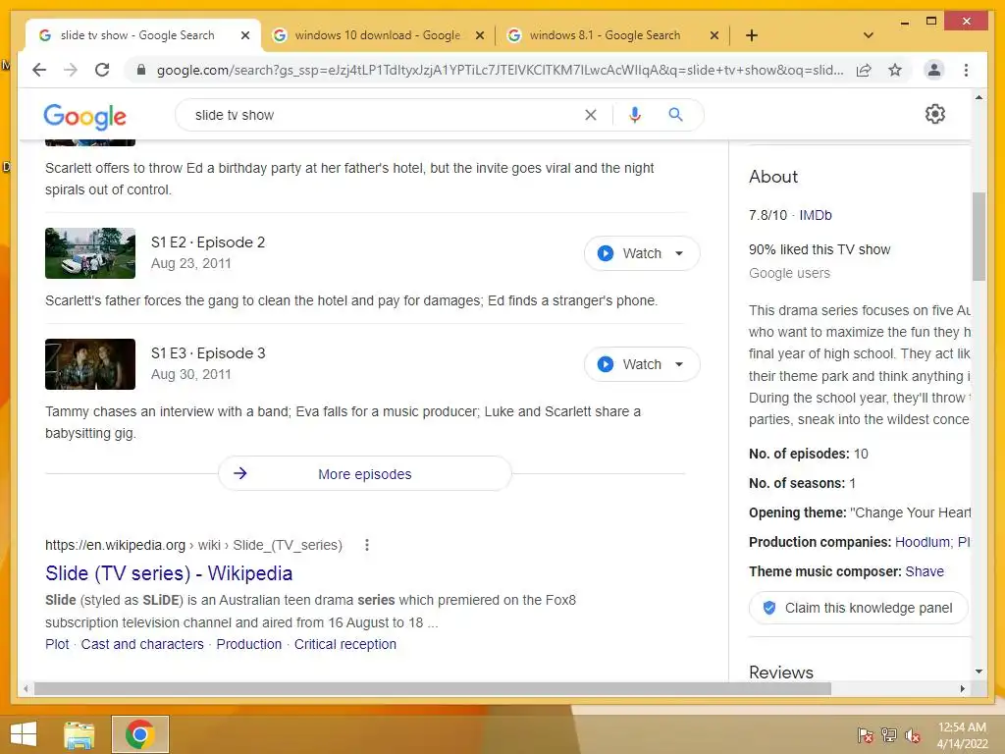
Task: Show the clock reading 12:54 AM
Action: click(x=962, y=727)
